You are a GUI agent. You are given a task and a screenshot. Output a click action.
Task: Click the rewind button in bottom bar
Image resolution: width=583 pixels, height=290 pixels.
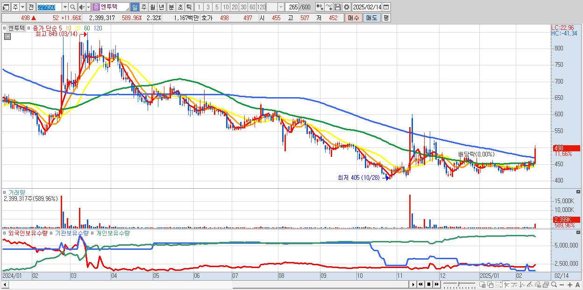[x=420, y=284]
